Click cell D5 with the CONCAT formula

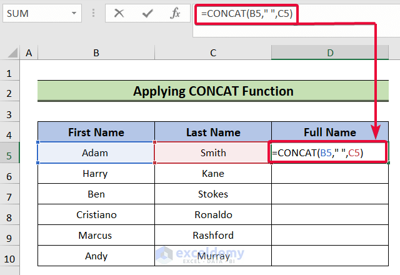[329, 153]
